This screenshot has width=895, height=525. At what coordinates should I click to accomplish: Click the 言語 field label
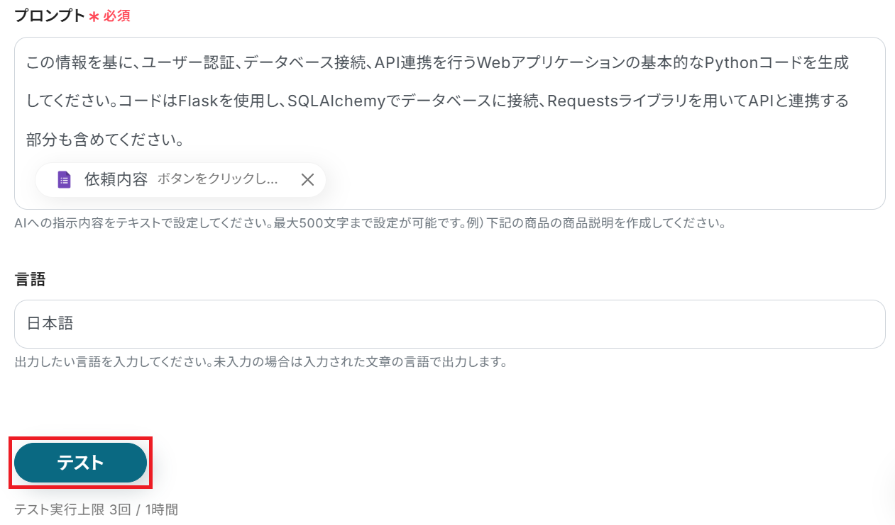click(x=30, y=279)
